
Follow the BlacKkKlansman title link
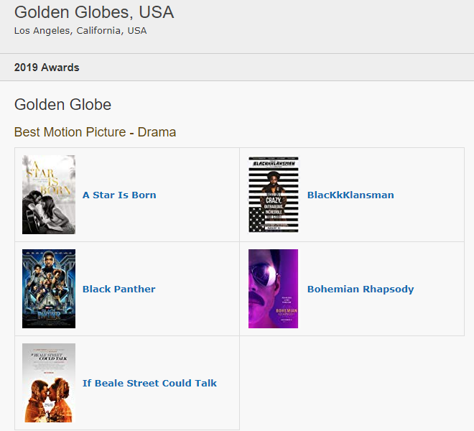(x=350, y=195)
